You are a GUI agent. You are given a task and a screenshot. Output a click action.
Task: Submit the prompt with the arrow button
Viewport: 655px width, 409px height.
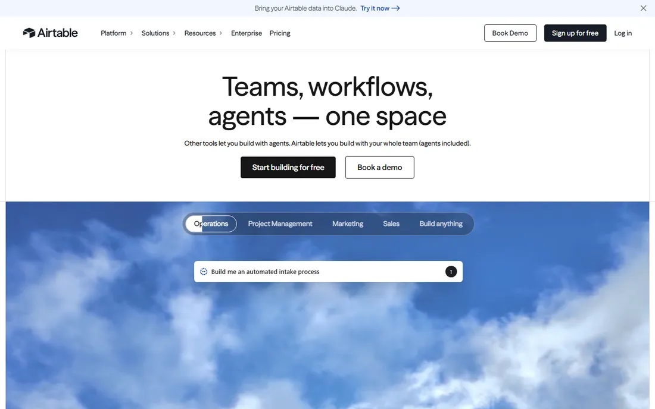[x=451, y=272]
